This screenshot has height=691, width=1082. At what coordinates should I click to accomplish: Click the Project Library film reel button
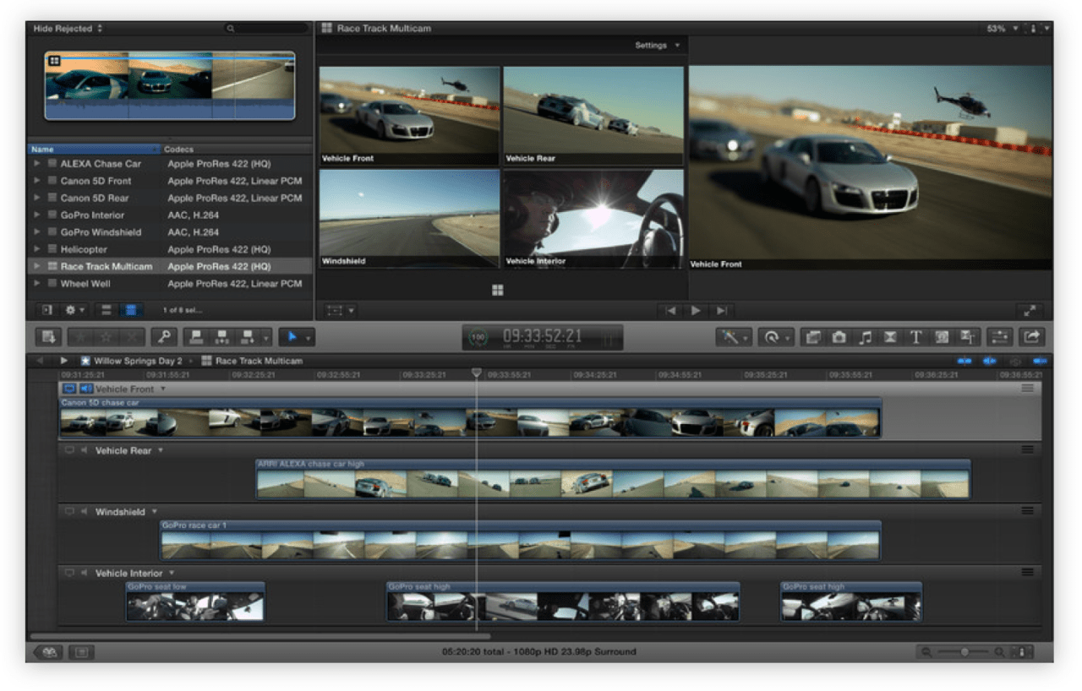click(48, 652)
